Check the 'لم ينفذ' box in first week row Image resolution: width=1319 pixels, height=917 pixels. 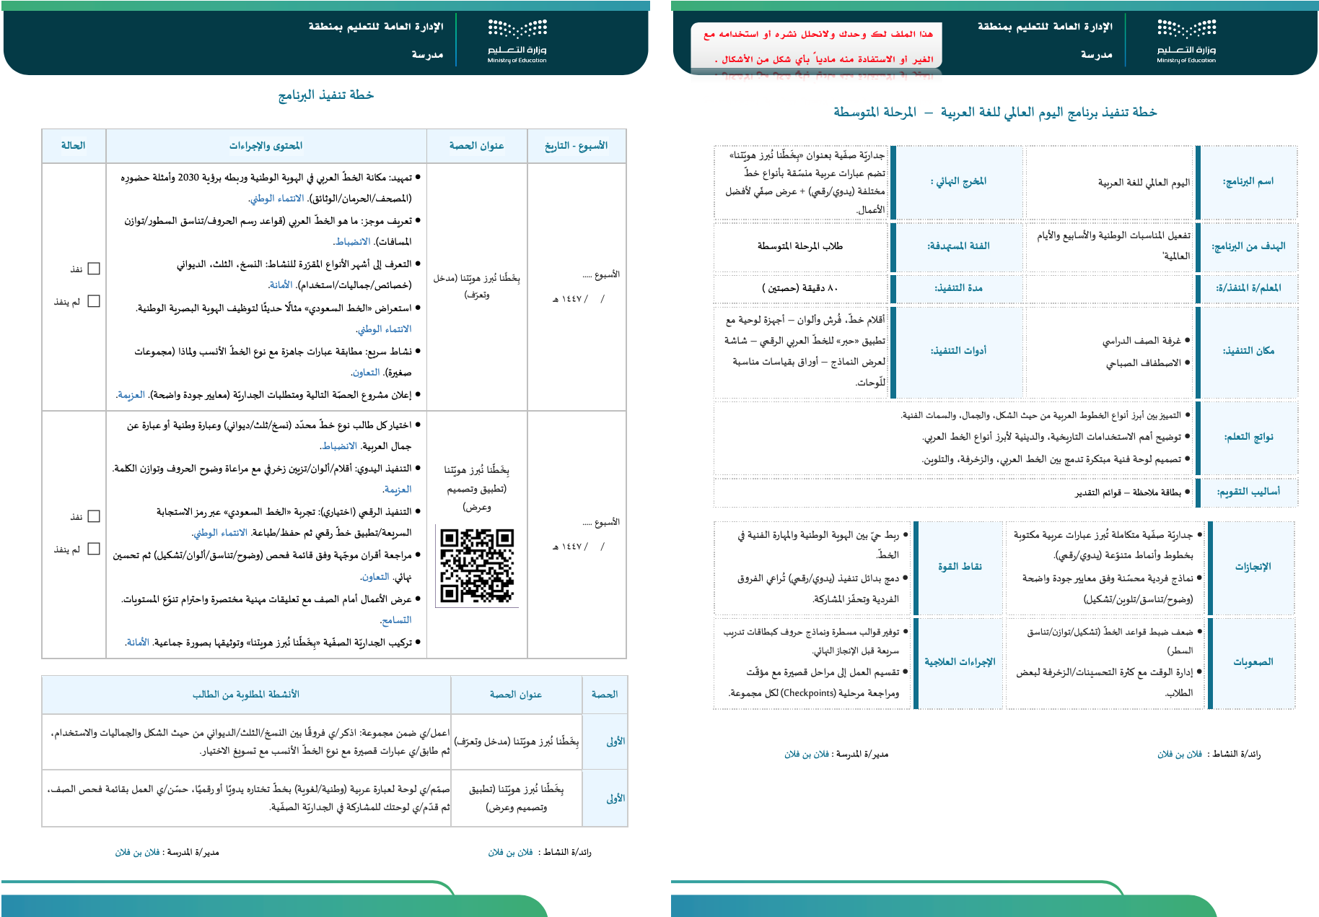pos(94,301)
